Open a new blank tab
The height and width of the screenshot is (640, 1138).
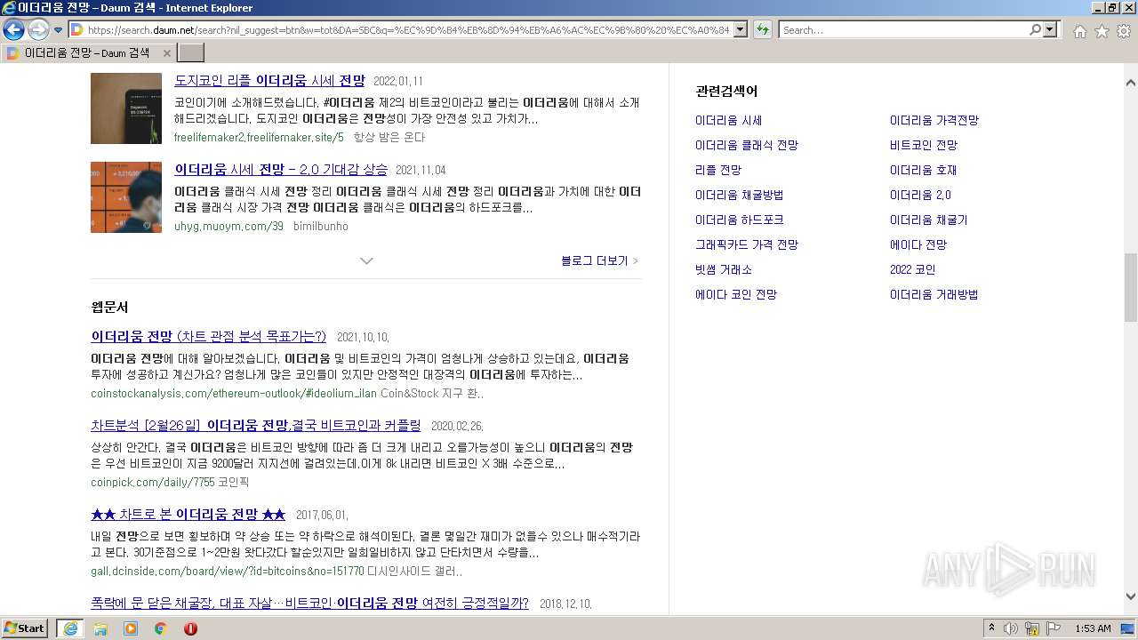(191, 53)
